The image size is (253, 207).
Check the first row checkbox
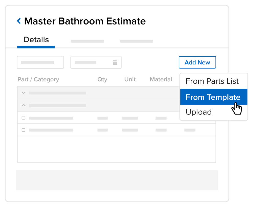pyautogui.click(x=24, y=118)
